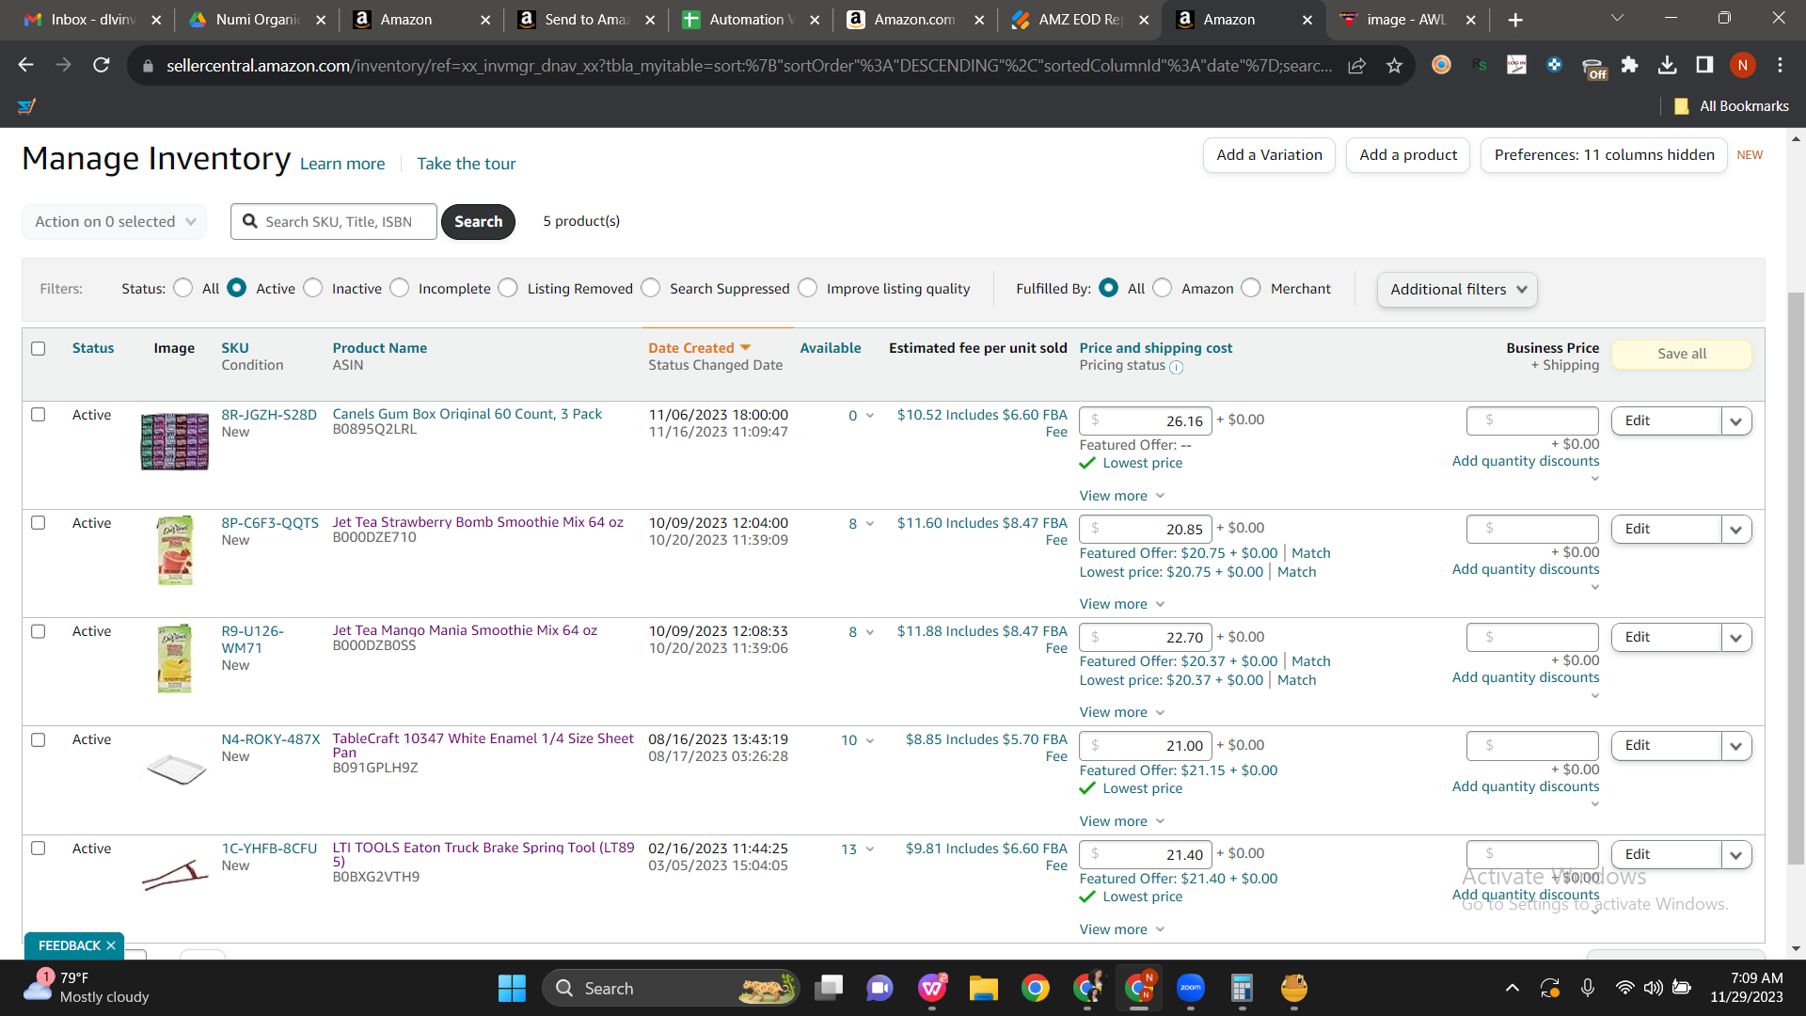This screenshot has height=1016, width=1806.
Task: Click the Save all button
Action: tap(1682, 354)
